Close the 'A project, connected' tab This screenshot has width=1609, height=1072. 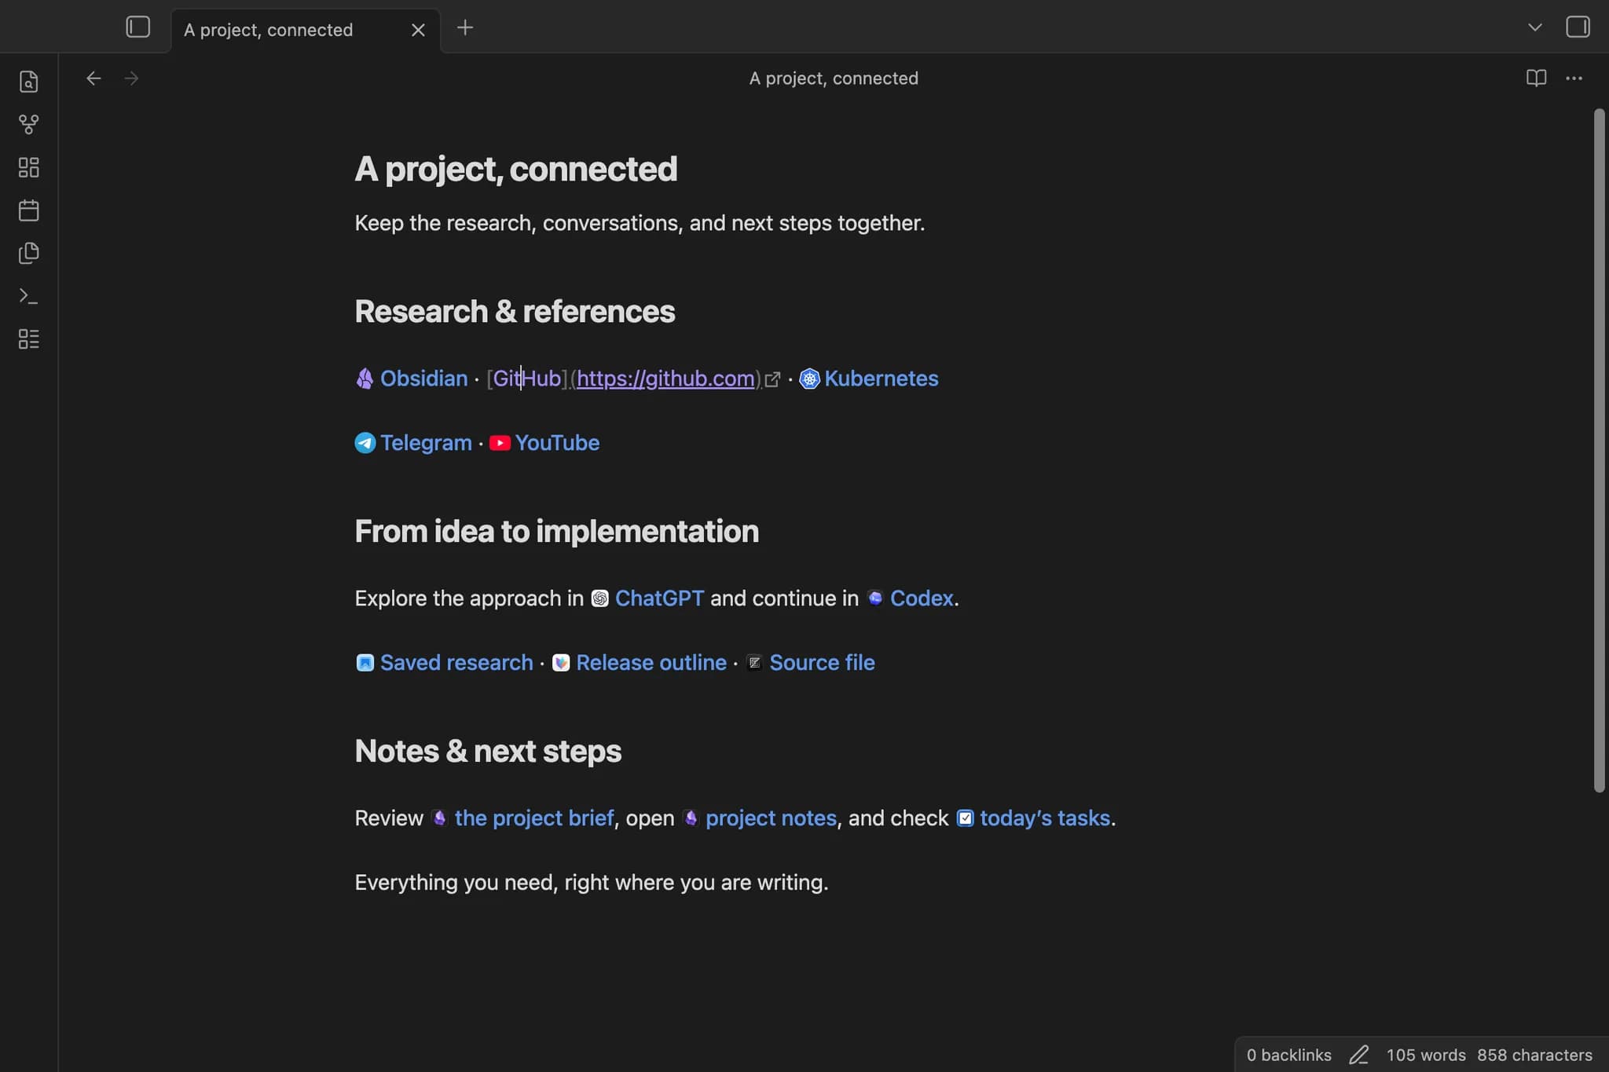[x=418, y=30]
